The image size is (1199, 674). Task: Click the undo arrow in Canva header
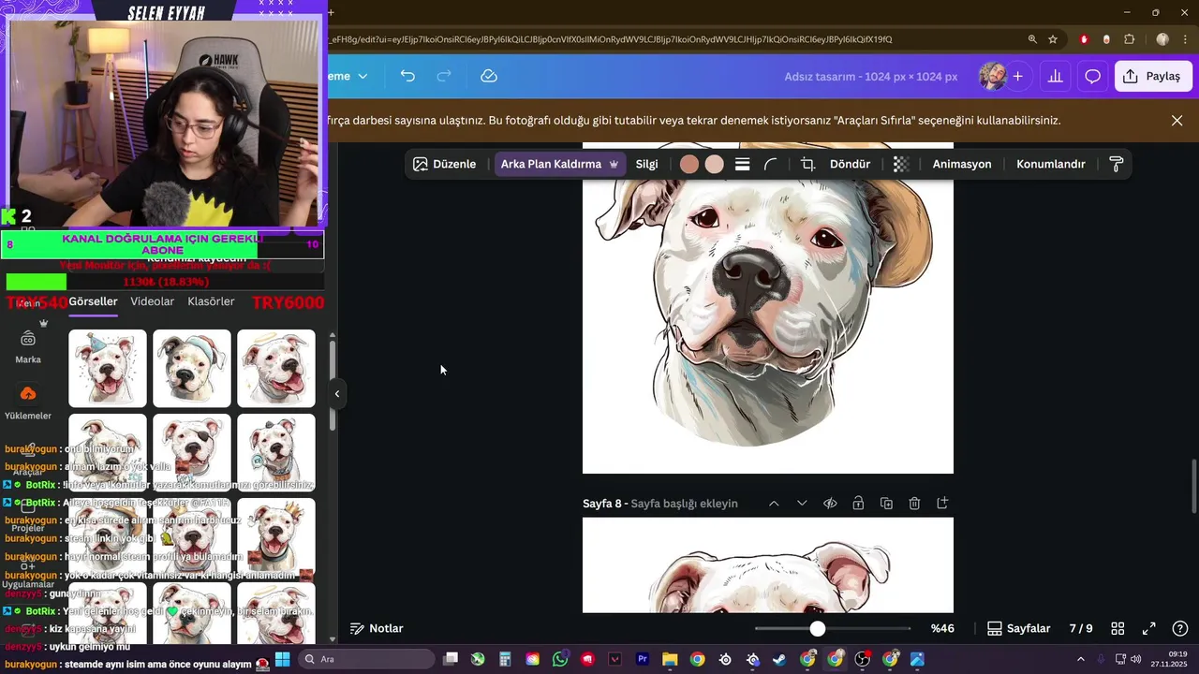pyautogui.click(x=407, y=76)
